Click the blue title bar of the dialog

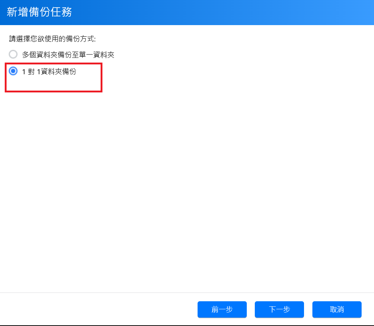pyautogui.click(x=215, y=12)
